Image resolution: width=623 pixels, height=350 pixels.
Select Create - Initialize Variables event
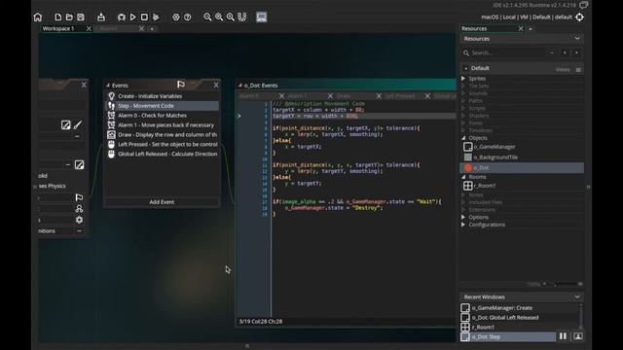pyautogui.click(x=162, y=96)
